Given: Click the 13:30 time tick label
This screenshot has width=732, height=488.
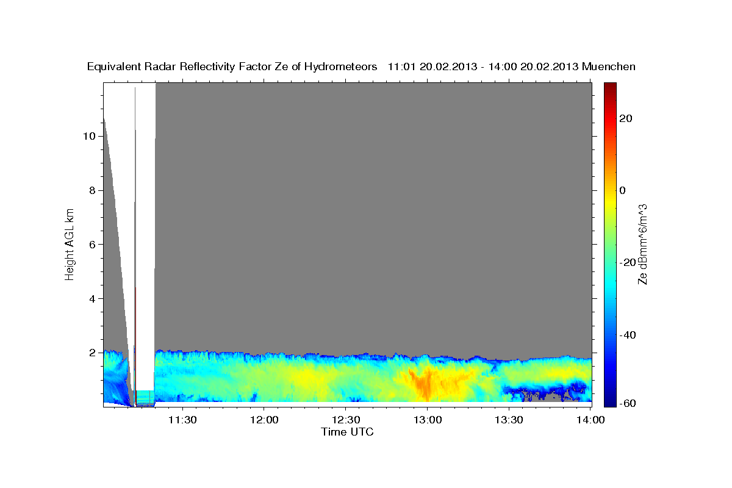Looking at the screenshot, I should tap(509, 420).
